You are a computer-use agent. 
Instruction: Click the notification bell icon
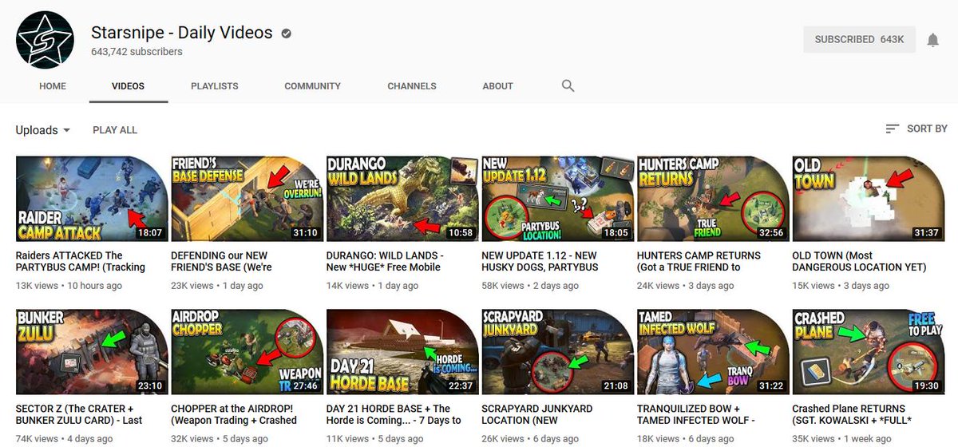932,40
